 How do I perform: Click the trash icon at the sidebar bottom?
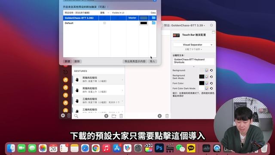[69, 115]
